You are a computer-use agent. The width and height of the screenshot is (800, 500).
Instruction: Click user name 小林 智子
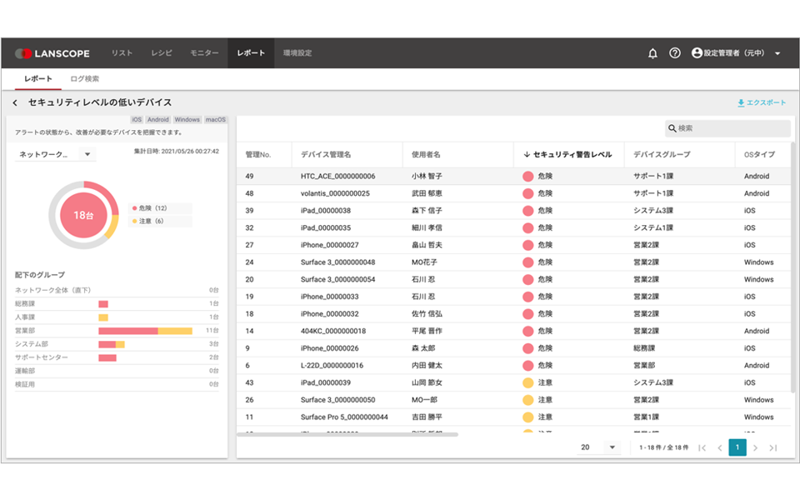click(x=427, y=177)
